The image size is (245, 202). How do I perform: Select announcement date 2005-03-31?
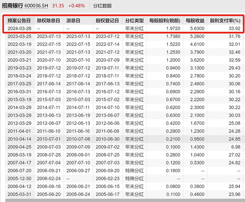click(19, 194)
